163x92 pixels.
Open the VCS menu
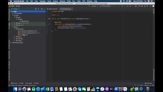point(84,1)
